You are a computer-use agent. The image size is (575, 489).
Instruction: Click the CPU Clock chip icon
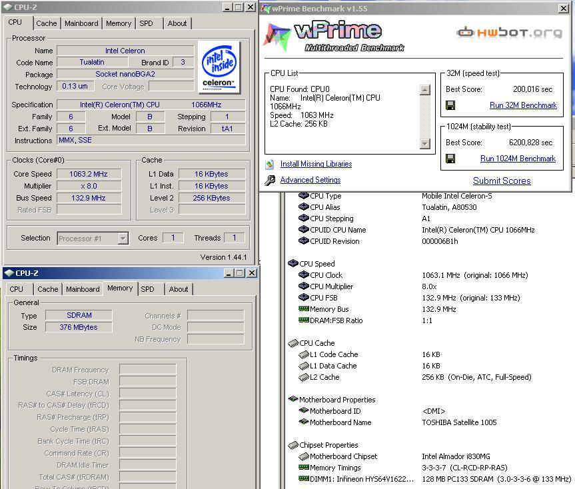304,274
